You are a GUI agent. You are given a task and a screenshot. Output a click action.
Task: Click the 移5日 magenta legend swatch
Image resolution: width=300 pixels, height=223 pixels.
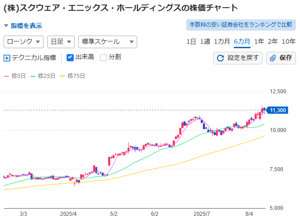(x=6, y=76)
